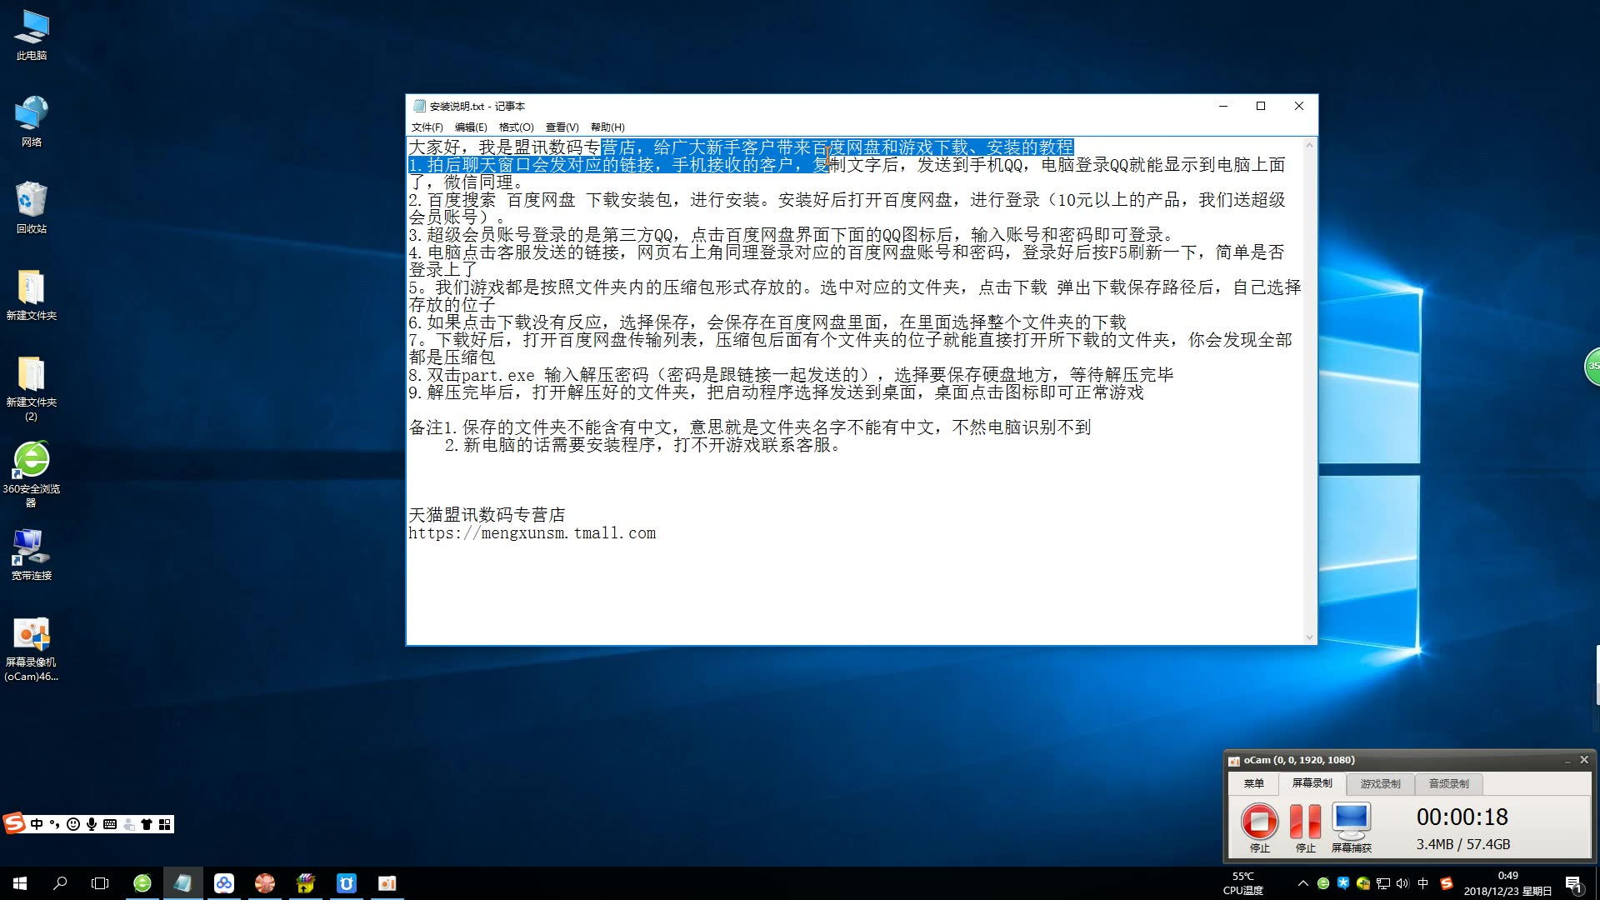Toggle the punctuation mode on the Sogou IME bar
1600x900 pixels.
[x=55, y=824]
